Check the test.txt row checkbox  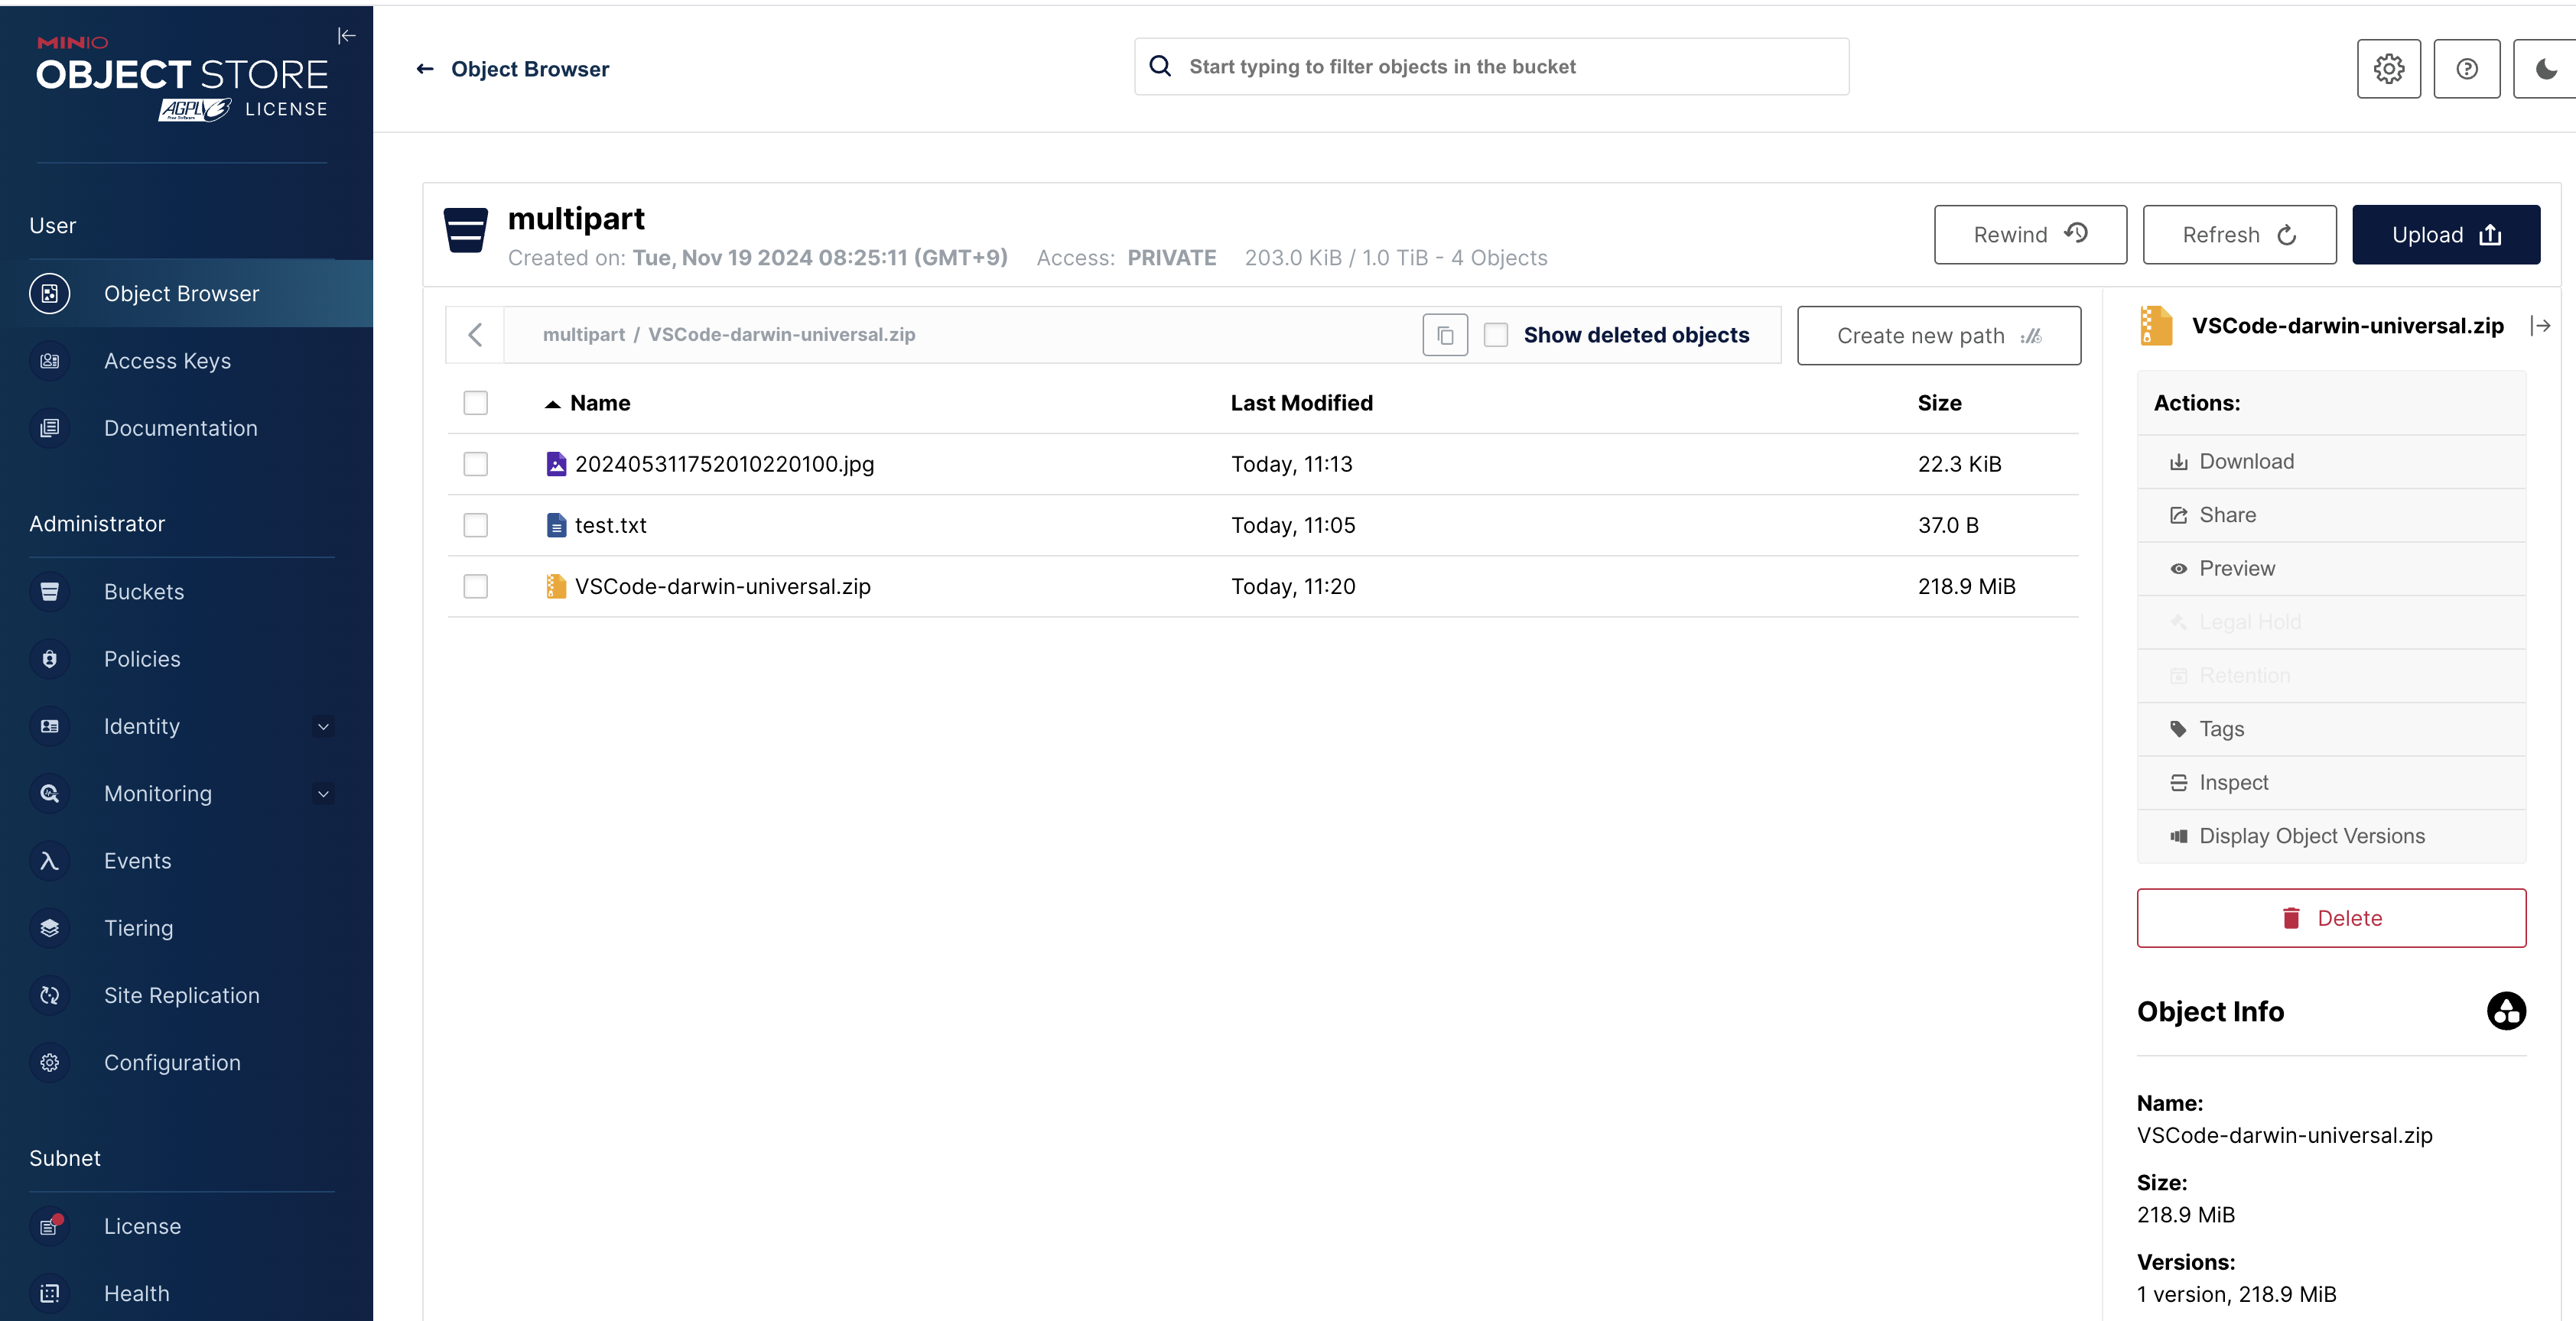click(476, 526)
